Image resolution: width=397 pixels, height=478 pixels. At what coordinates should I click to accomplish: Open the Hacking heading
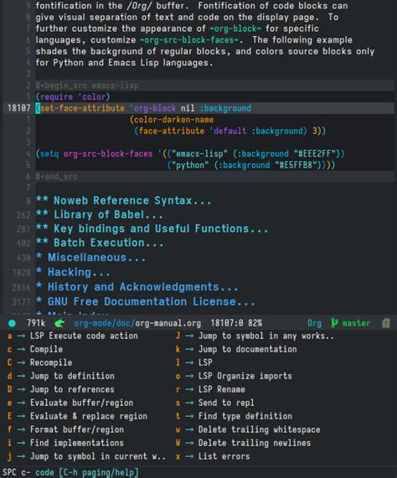tap(73, 272)
